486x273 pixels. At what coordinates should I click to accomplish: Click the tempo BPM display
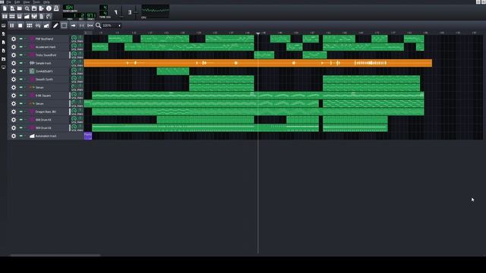coord(68,8)
